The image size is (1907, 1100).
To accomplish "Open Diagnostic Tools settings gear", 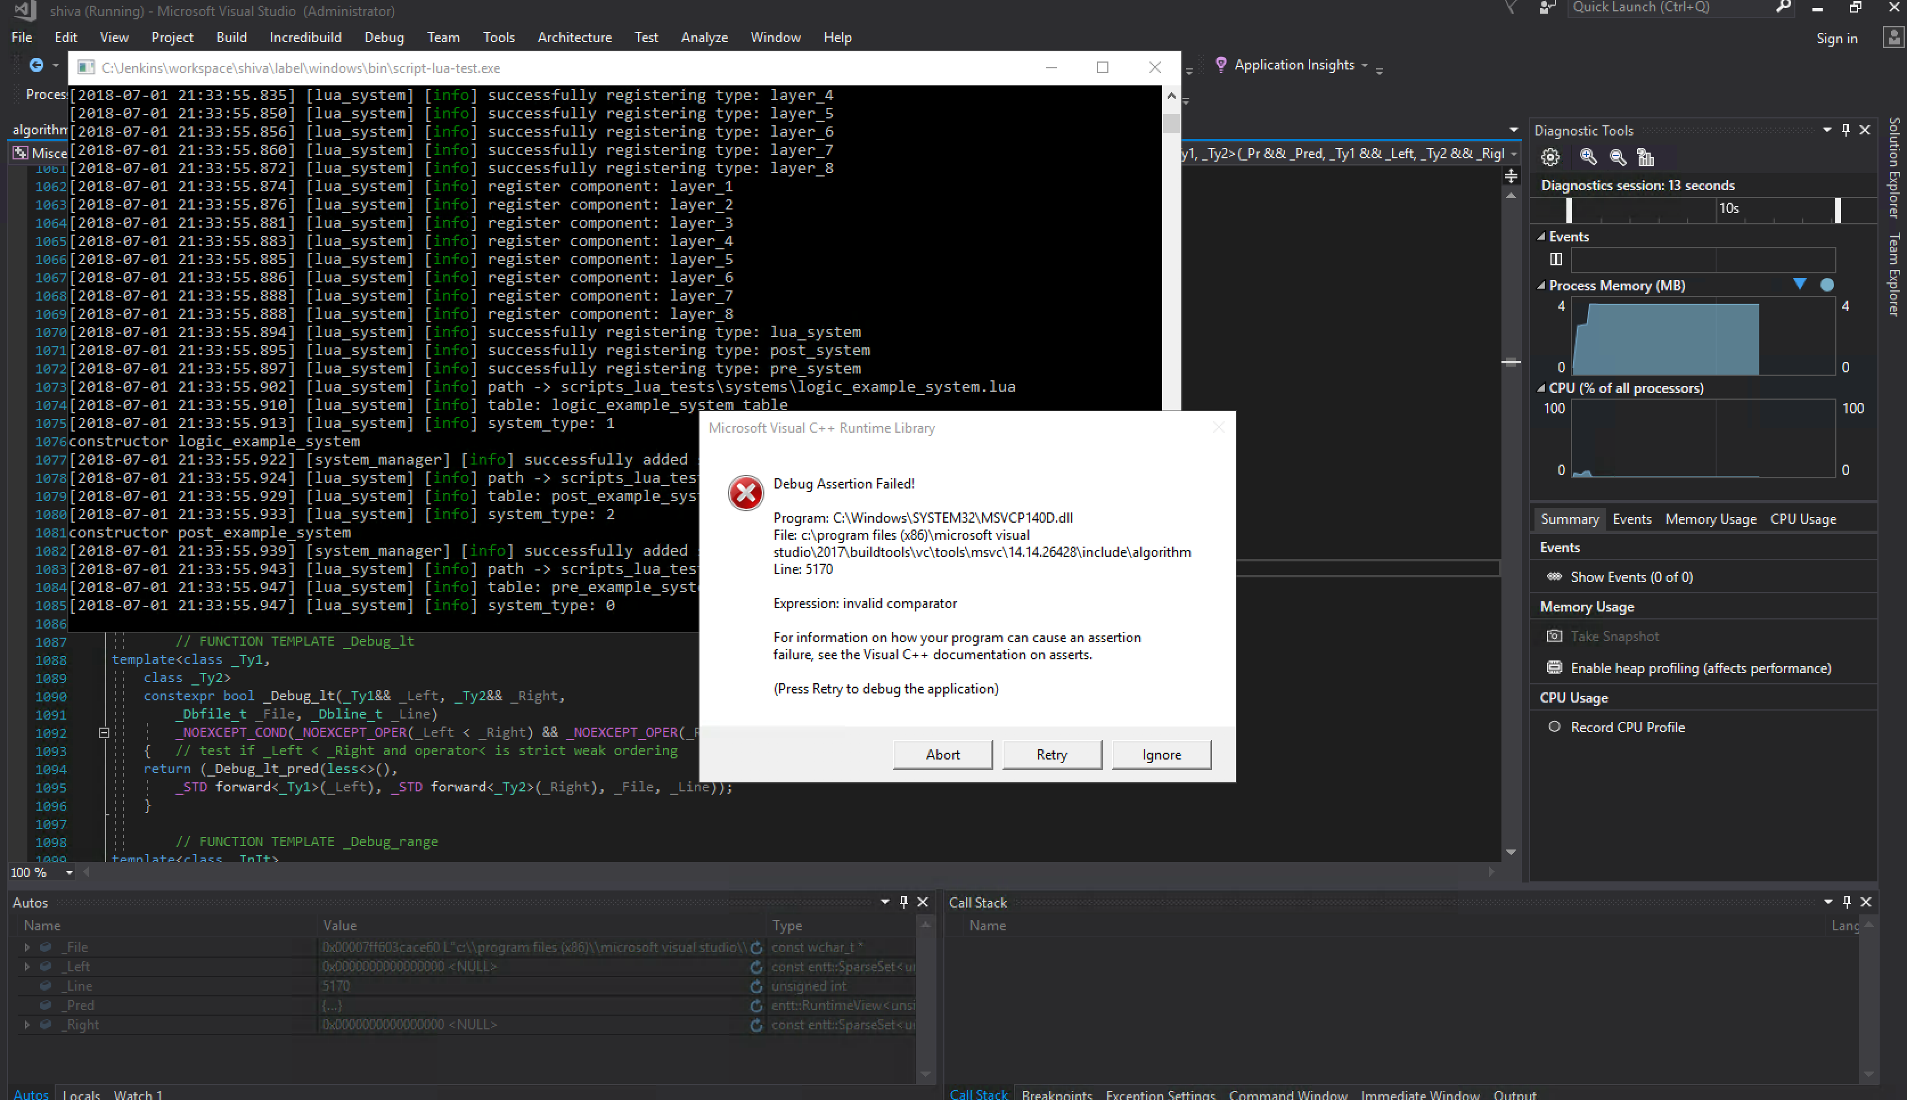I will (1550, 157).
